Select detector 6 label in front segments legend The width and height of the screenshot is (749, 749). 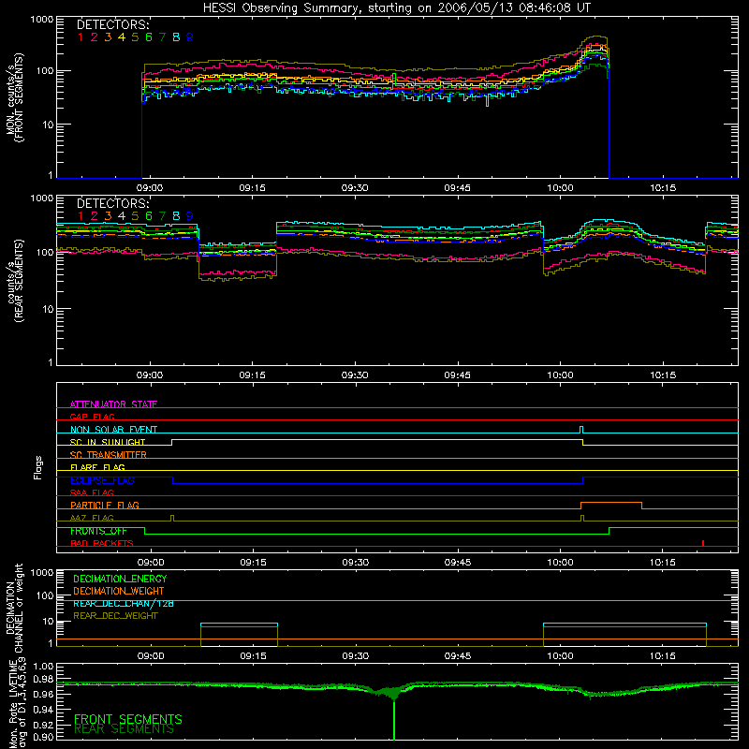[149, 37]
